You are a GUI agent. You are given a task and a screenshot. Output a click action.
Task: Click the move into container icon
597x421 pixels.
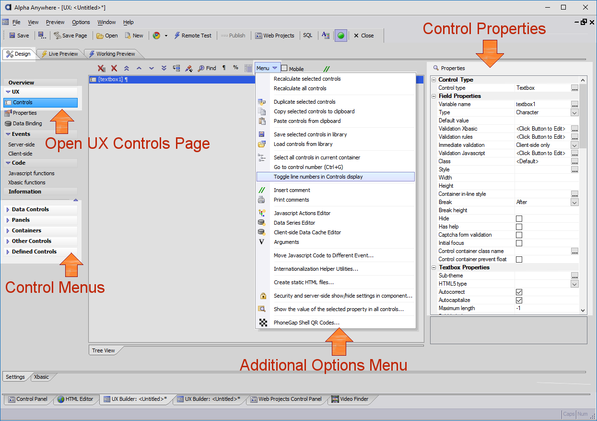pos(176,68)
